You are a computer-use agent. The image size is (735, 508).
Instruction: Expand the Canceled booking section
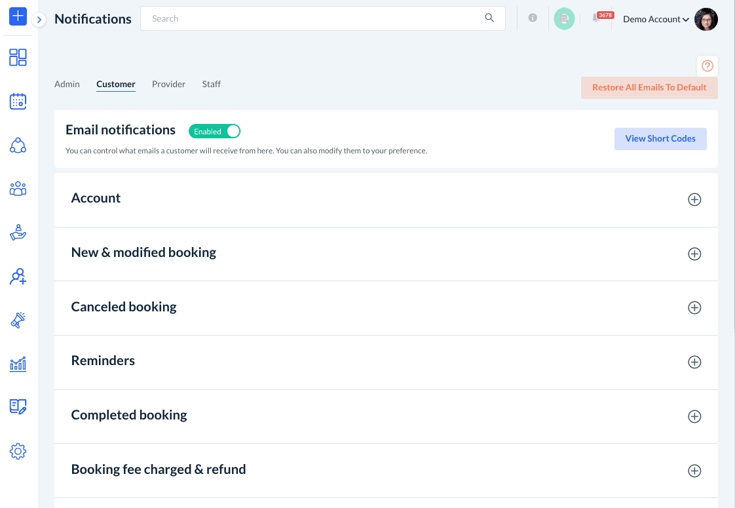(x=694, y=307)
